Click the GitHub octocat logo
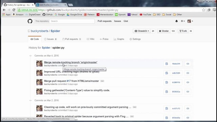 coord(30,21)
